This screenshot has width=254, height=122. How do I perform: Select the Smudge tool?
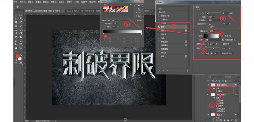(x=16, y=37)
